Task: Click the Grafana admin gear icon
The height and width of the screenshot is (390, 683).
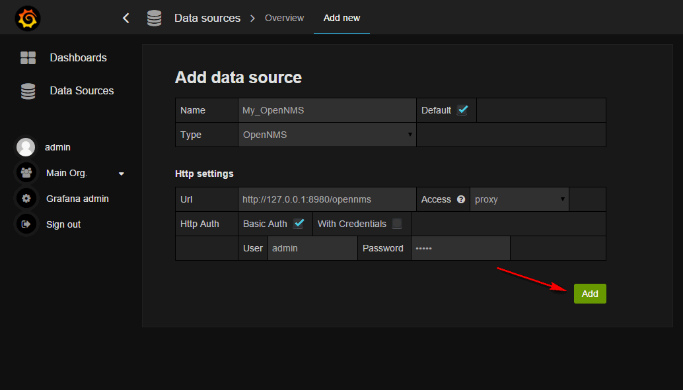Action: [x=26, y=199]
